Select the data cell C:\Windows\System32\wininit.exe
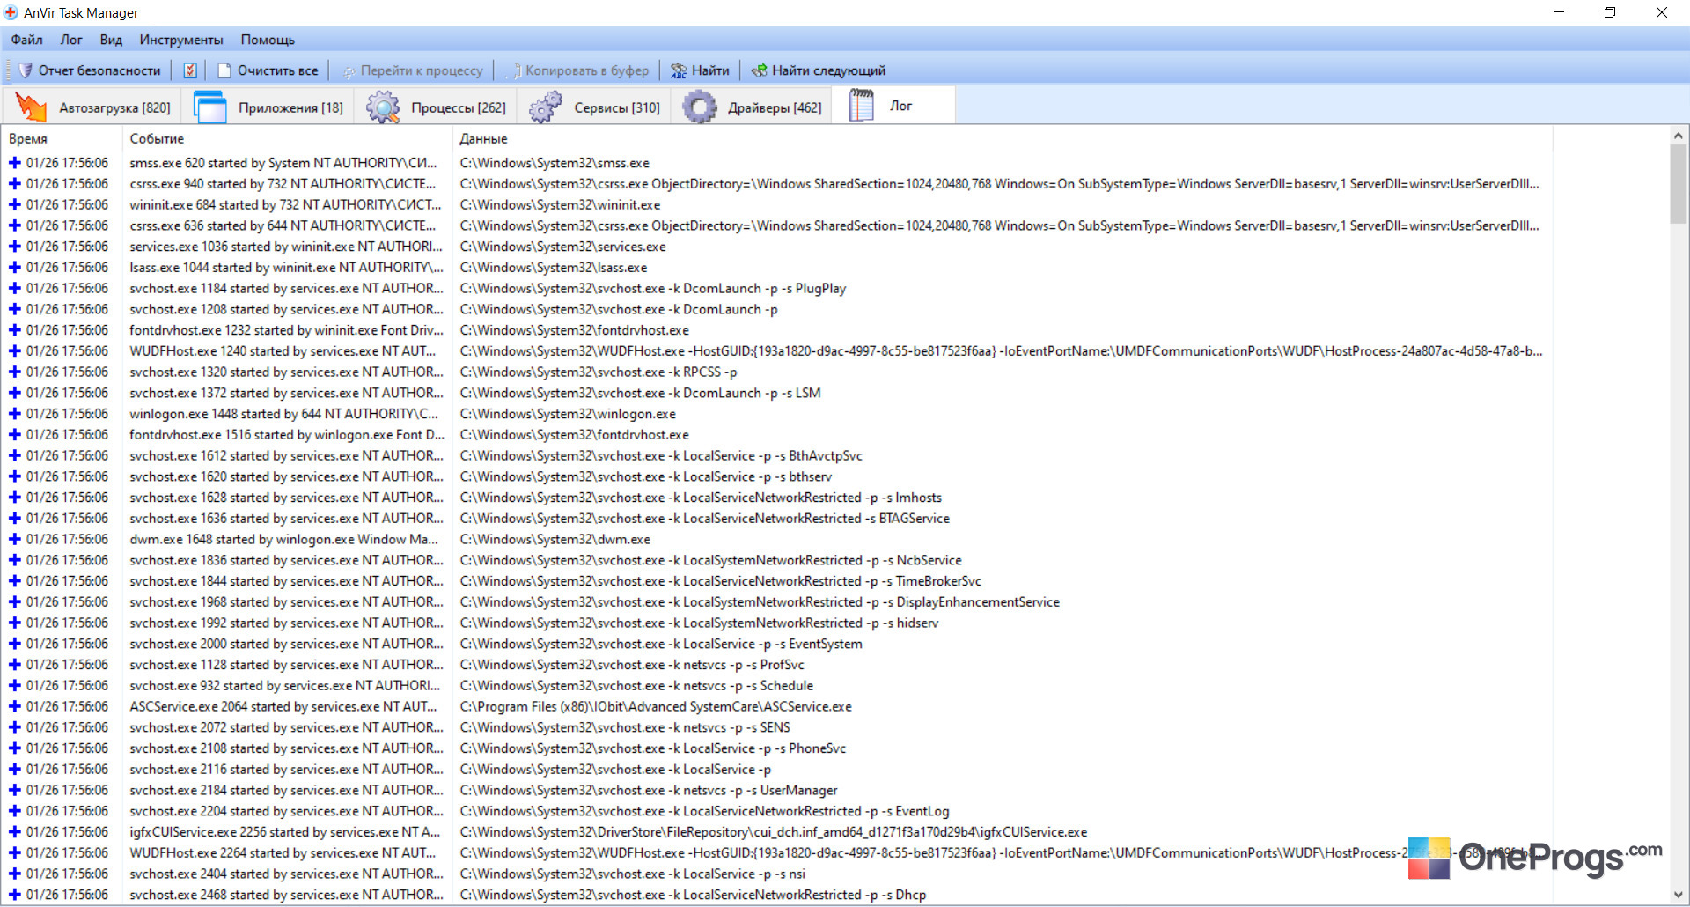This screenshot has height=907, width=1690. [560, 205]
